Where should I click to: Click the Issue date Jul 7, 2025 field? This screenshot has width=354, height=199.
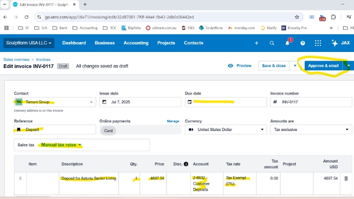140,102
